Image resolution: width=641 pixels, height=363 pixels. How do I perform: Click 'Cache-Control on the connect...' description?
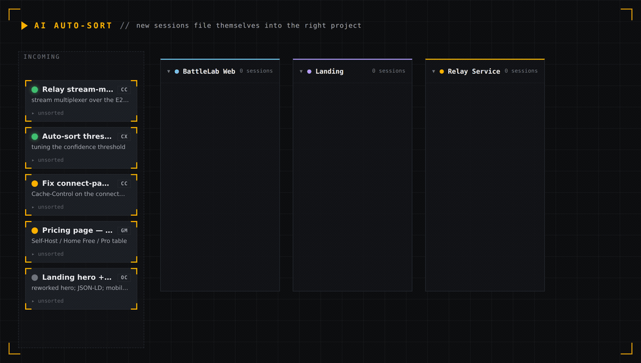tap(78, 194)
